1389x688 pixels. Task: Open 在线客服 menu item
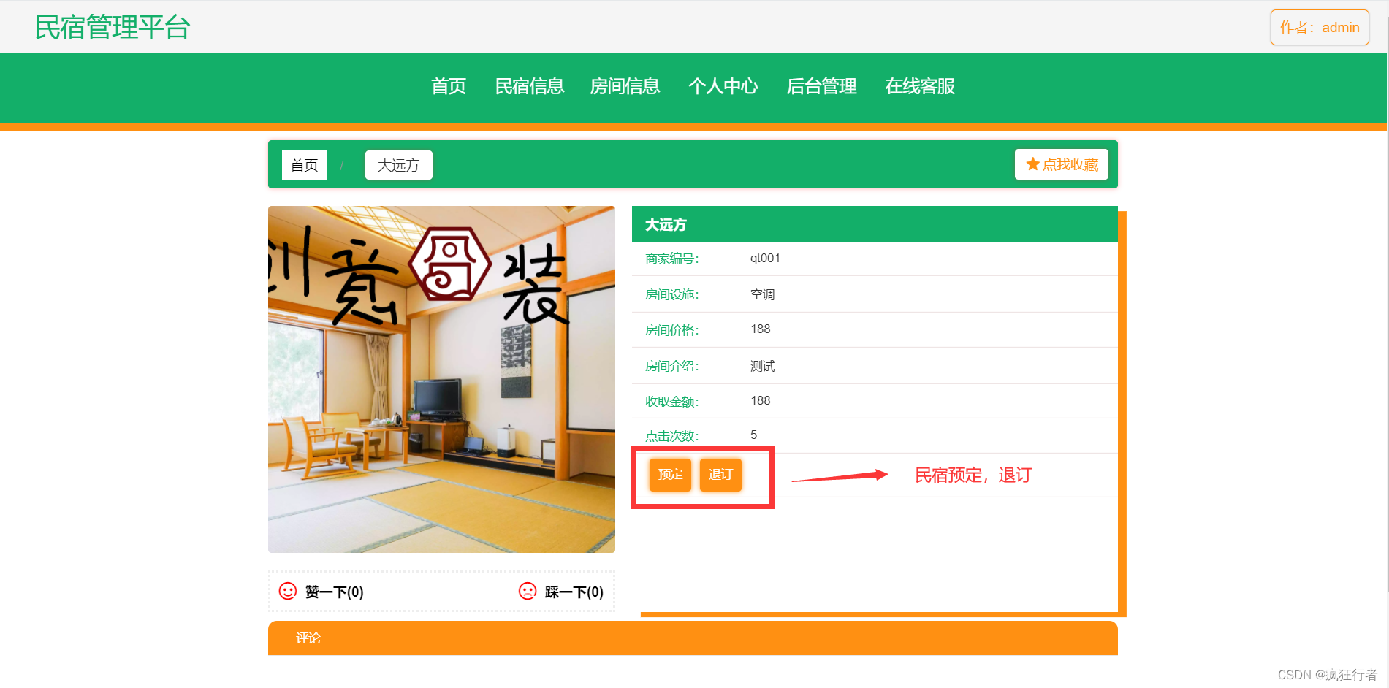coord(920,86)
